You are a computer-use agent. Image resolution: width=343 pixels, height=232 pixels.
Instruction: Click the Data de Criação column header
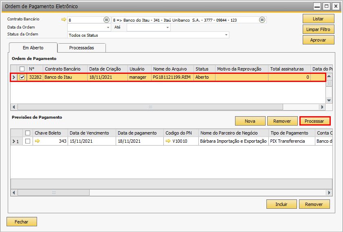[x=108, y=69]
